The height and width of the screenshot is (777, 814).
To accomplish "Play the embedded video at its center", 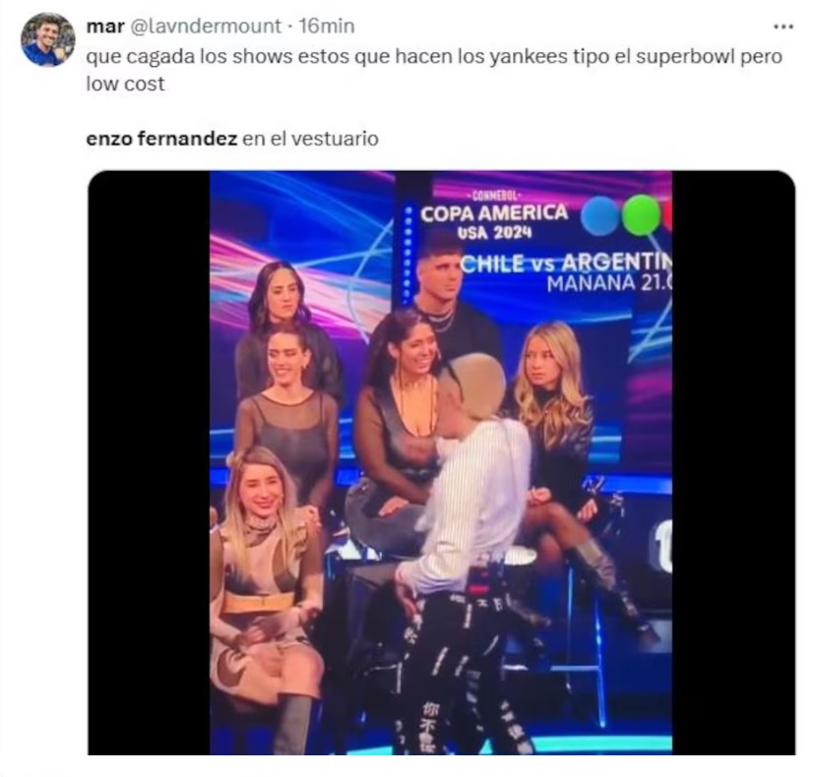I will [441, 462].
